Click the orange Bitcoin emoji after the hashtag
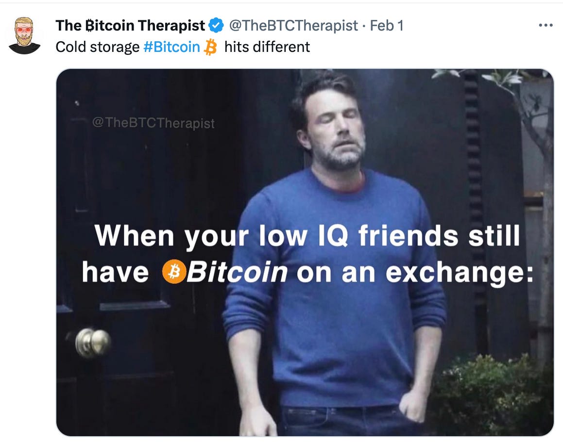This screenshot has height=442, width=563. point(210,48)
